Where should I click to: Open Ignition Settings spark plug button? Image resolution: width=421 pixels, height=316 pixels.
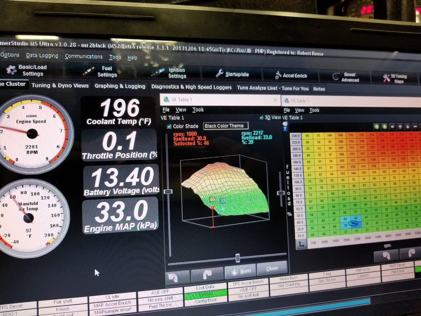(169, 73)
